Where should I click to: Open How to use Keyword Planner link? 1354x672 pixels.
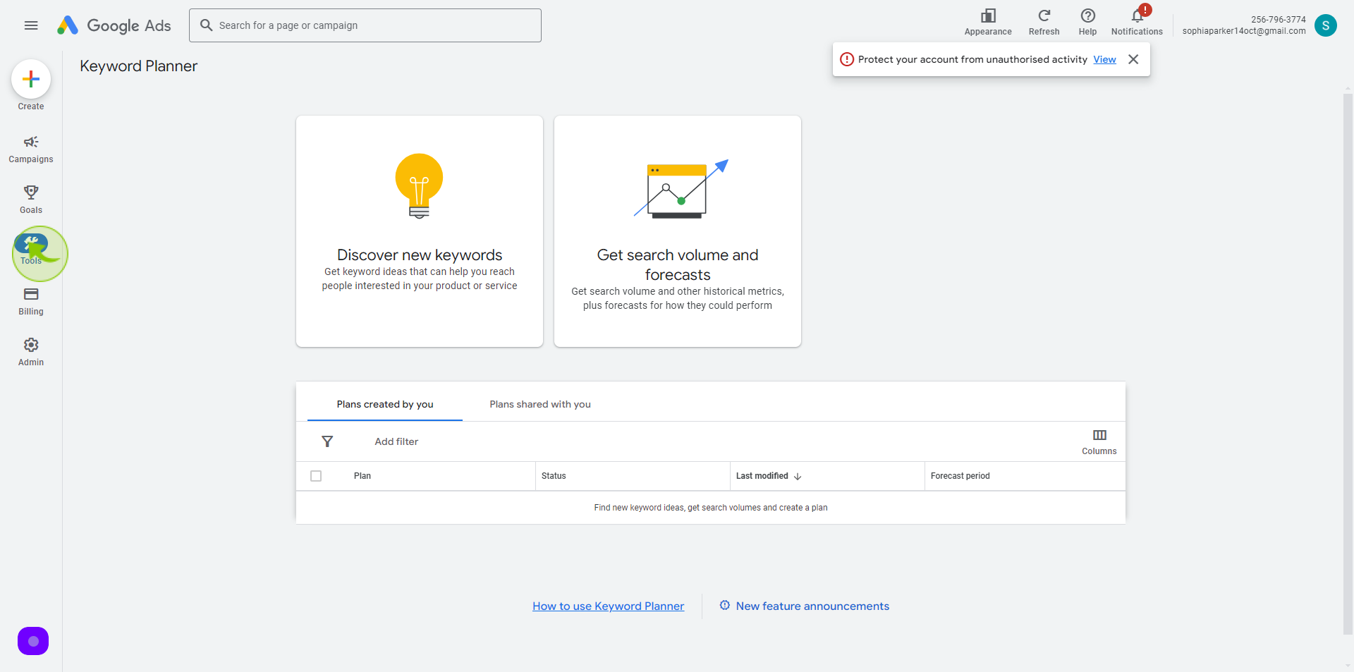click(x=608, y=606)
